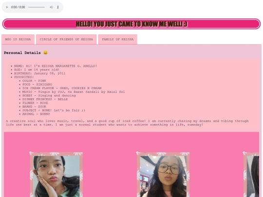The image size is (263, 197).
Task: Select the FLOWER - ROSE item
Action: click(35, 103)
